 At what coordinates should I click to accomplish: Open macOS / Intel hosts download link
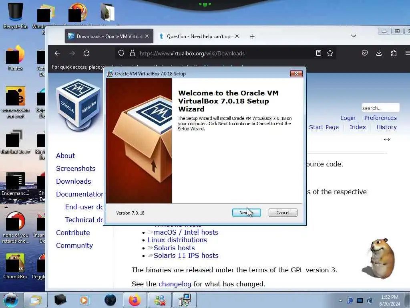point(186,232)
